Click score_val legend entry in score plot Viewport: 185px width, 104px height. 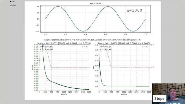click(x=47, y=49)
